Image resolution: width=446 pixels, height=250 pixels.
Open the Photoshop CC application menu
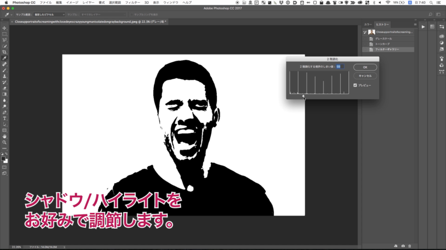tap(24, 3)
